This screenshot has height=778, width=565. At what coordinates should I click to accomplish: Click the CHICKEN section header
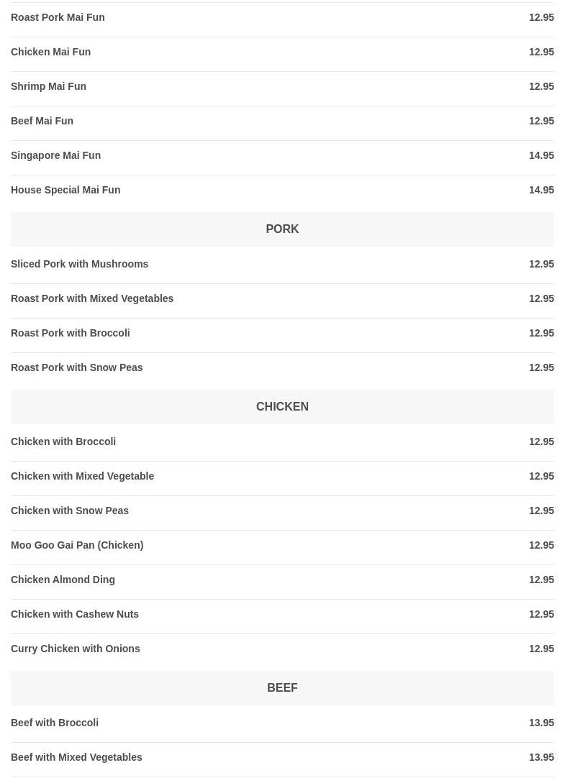(x=282, y=406)
